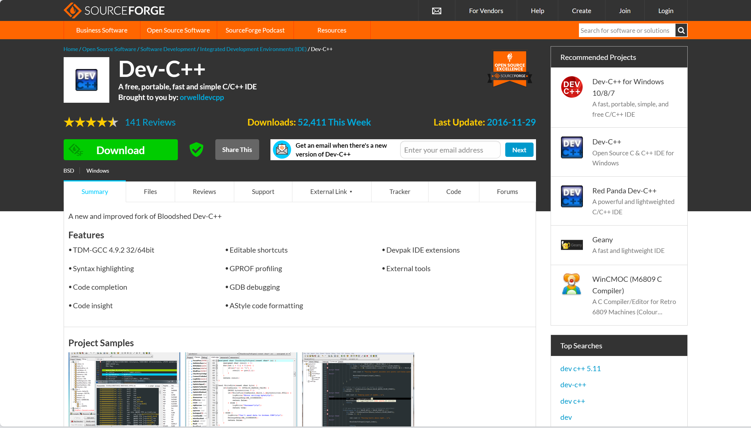Click the five-star rating display
The width and height of the screenshot is (751, 428).
click(91, 122)
